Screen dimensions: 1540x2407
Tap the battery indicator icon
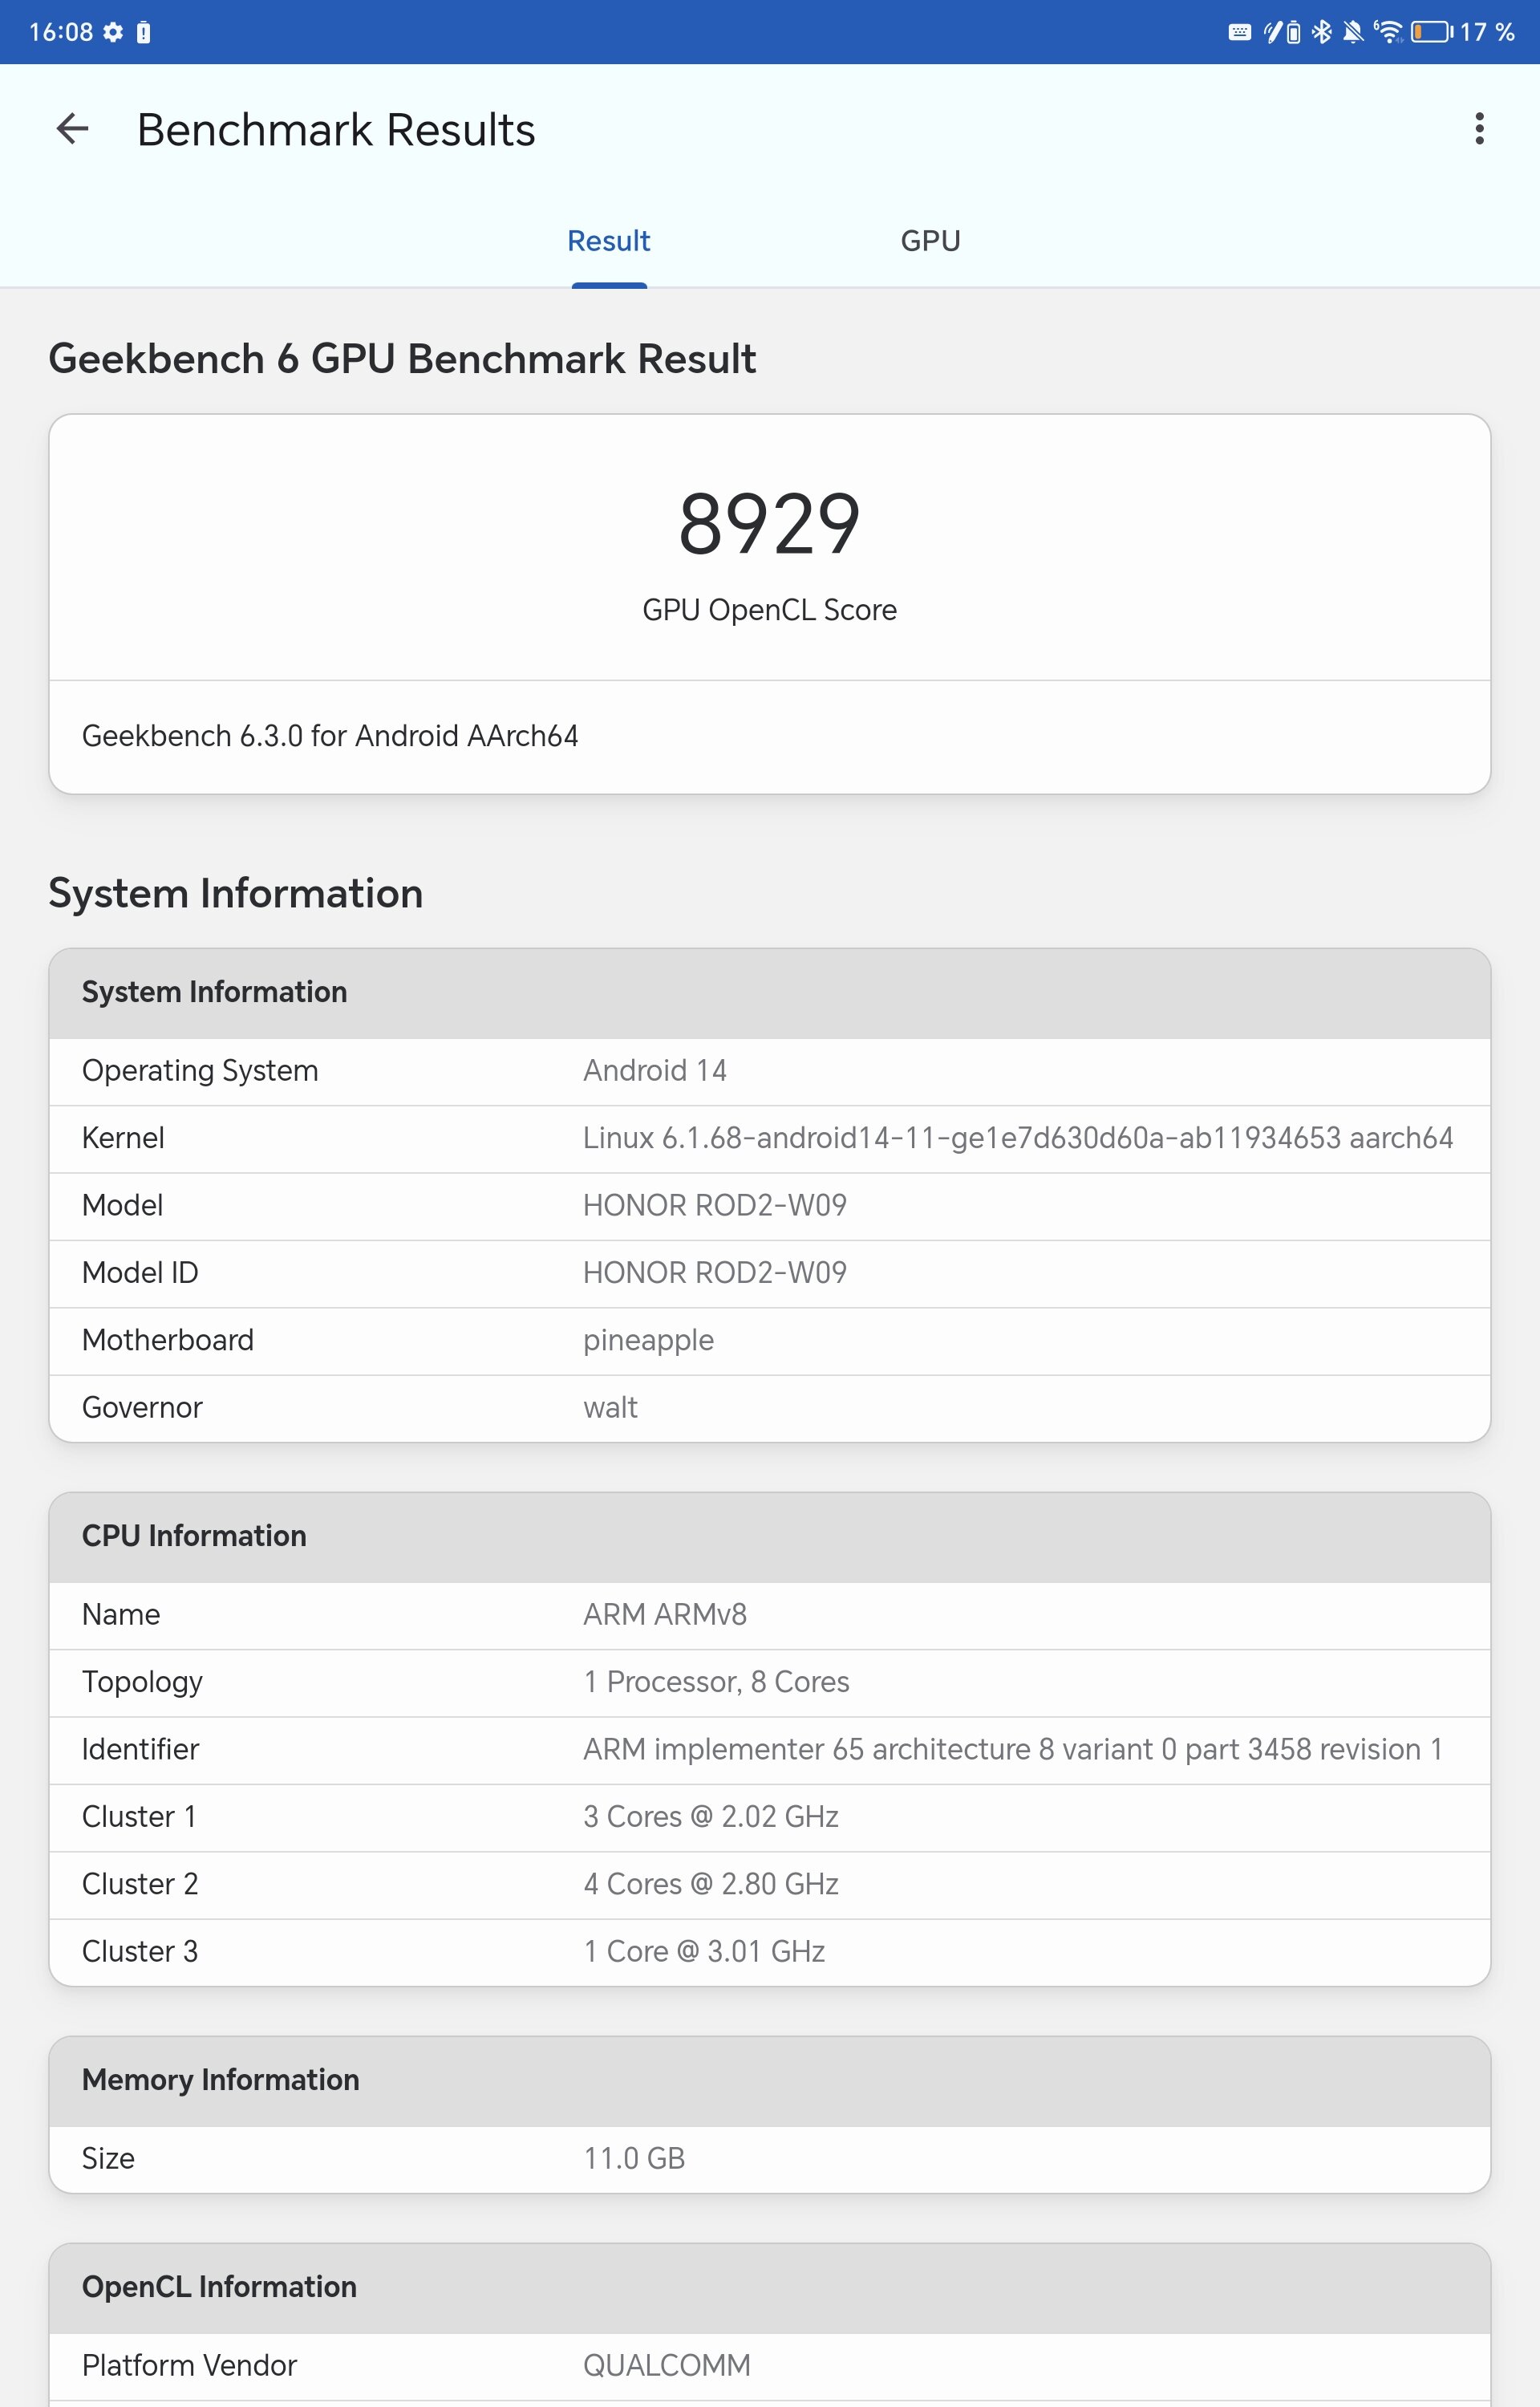[x=1431, y=32]
